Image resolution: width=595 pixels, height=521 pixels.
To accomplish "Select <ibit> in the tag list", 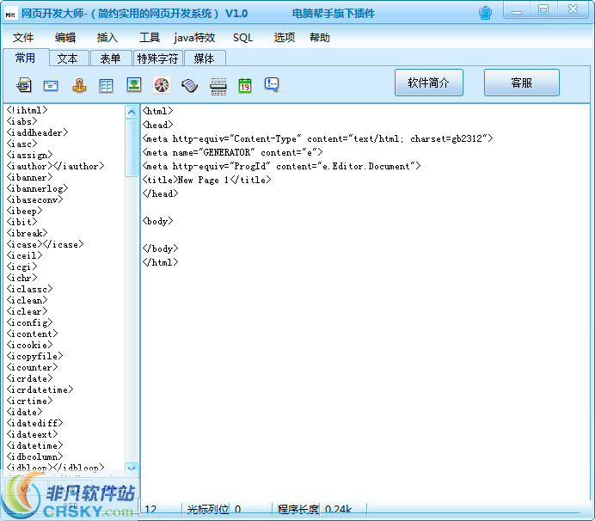I will [x=22, y=222].
